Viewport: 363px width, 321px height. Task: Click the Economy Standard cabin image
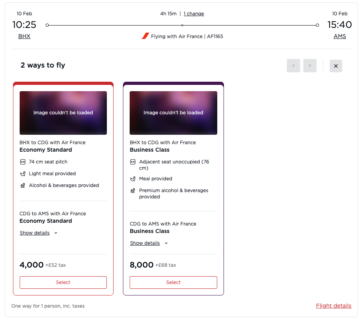click(63, 113)
